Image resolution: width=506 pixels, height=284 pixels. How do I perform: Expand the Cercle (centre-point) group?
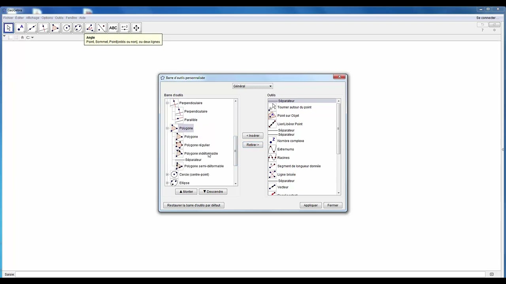tap(167, 174)
